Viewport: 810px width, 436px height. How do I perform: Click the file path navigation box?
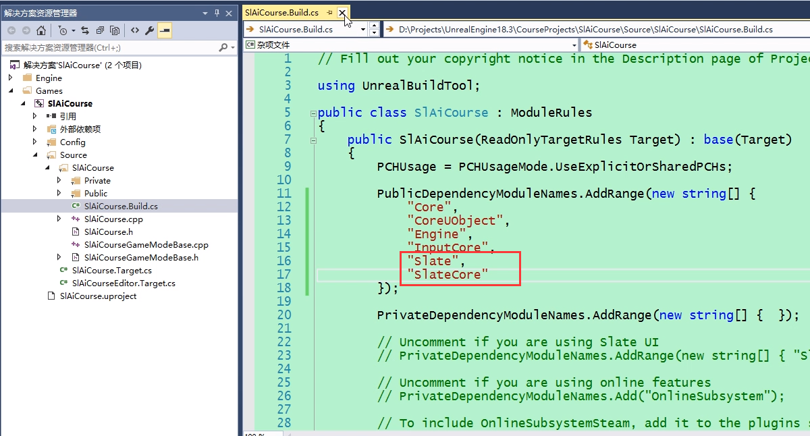[596, 29]
